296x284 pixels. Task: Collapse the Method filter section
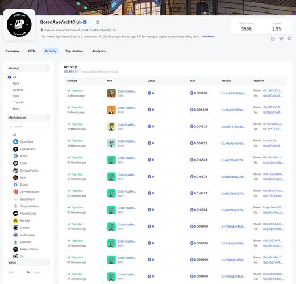[28, 68]
